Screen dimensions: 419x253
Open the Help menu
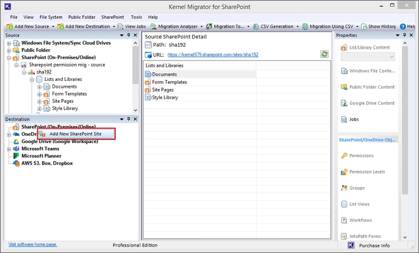(153, 17)
